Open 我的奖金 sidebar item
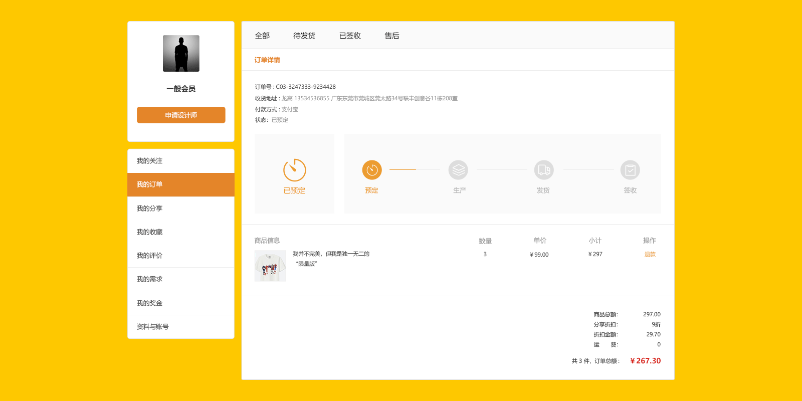This screenshot has height=401, width=802. pos(150,303)
